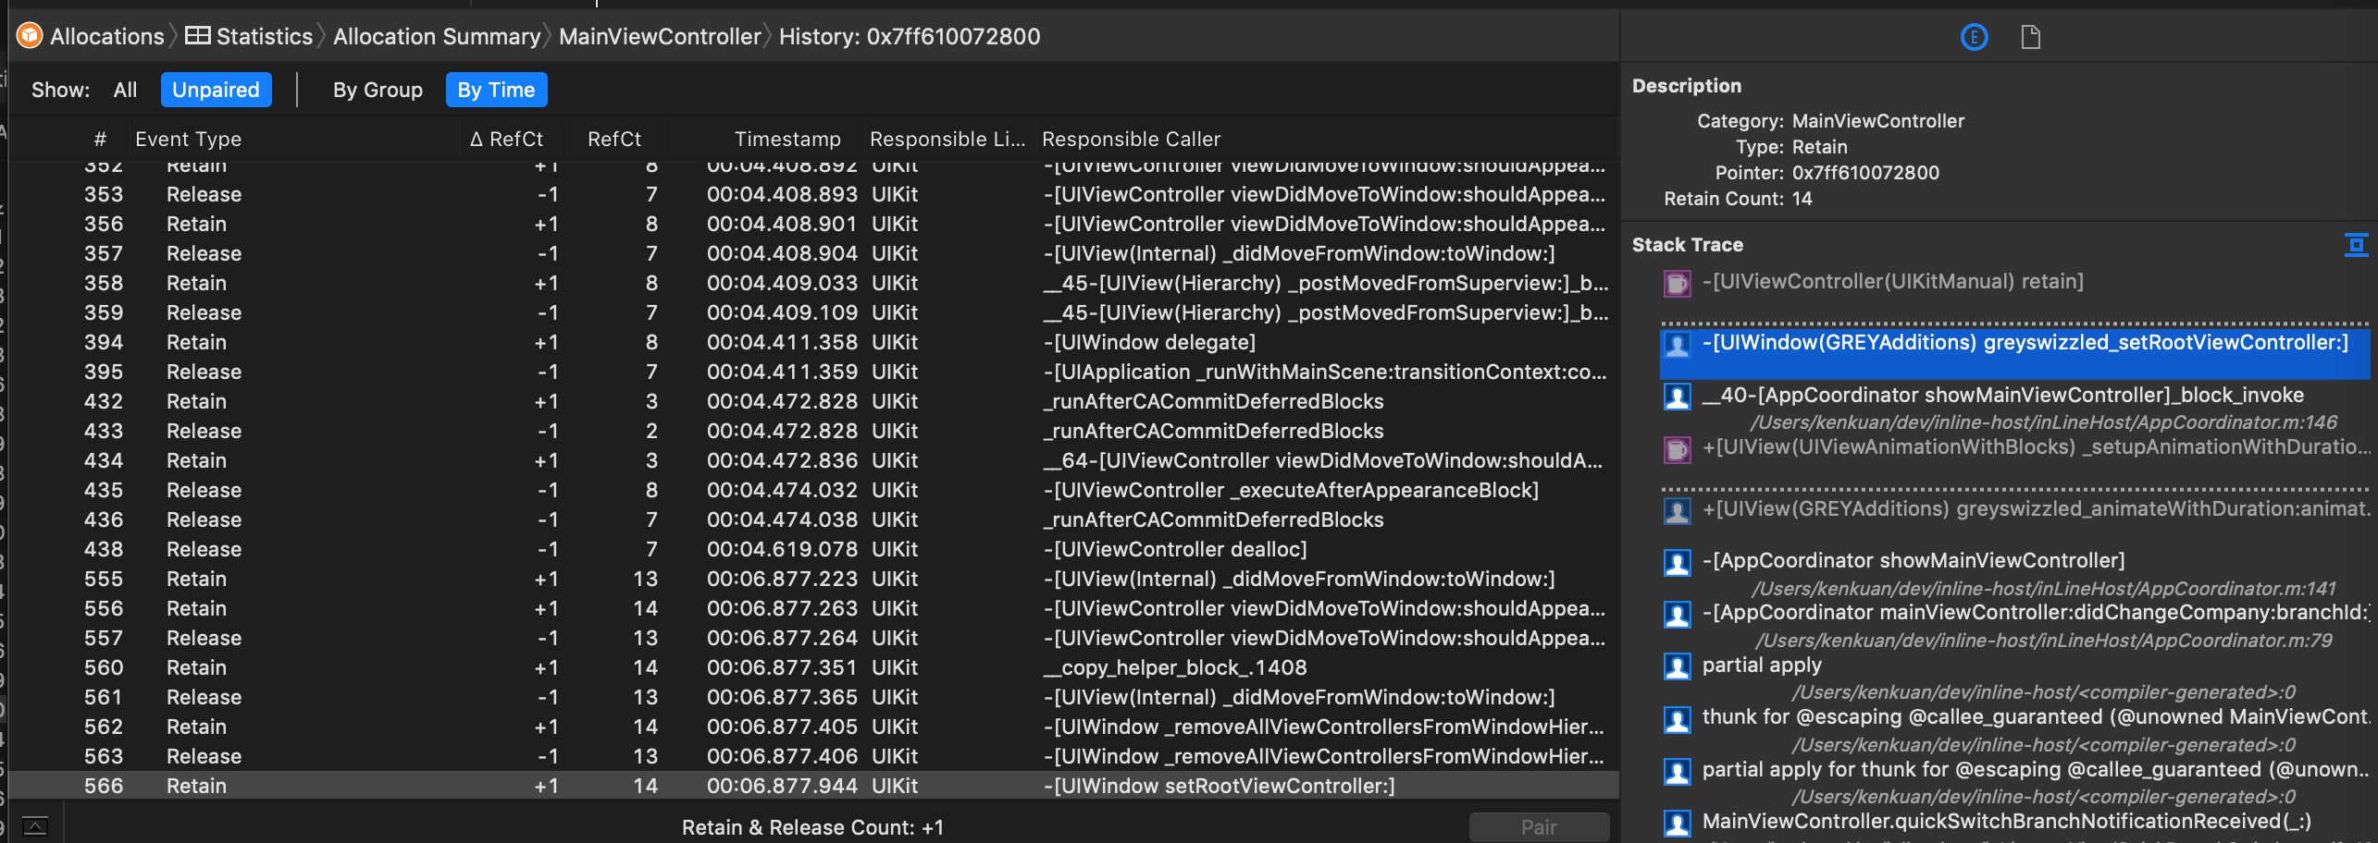Switch Show filter to All
Screen dimensions: 2378x843
tap(125, 89)
